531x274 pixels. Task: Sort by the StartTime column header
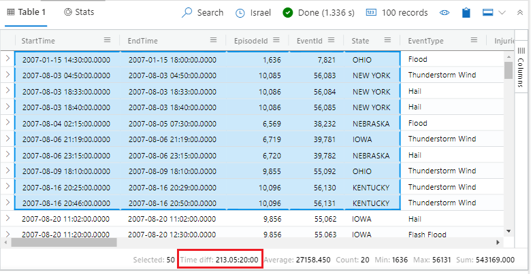[x=38, y=41]
